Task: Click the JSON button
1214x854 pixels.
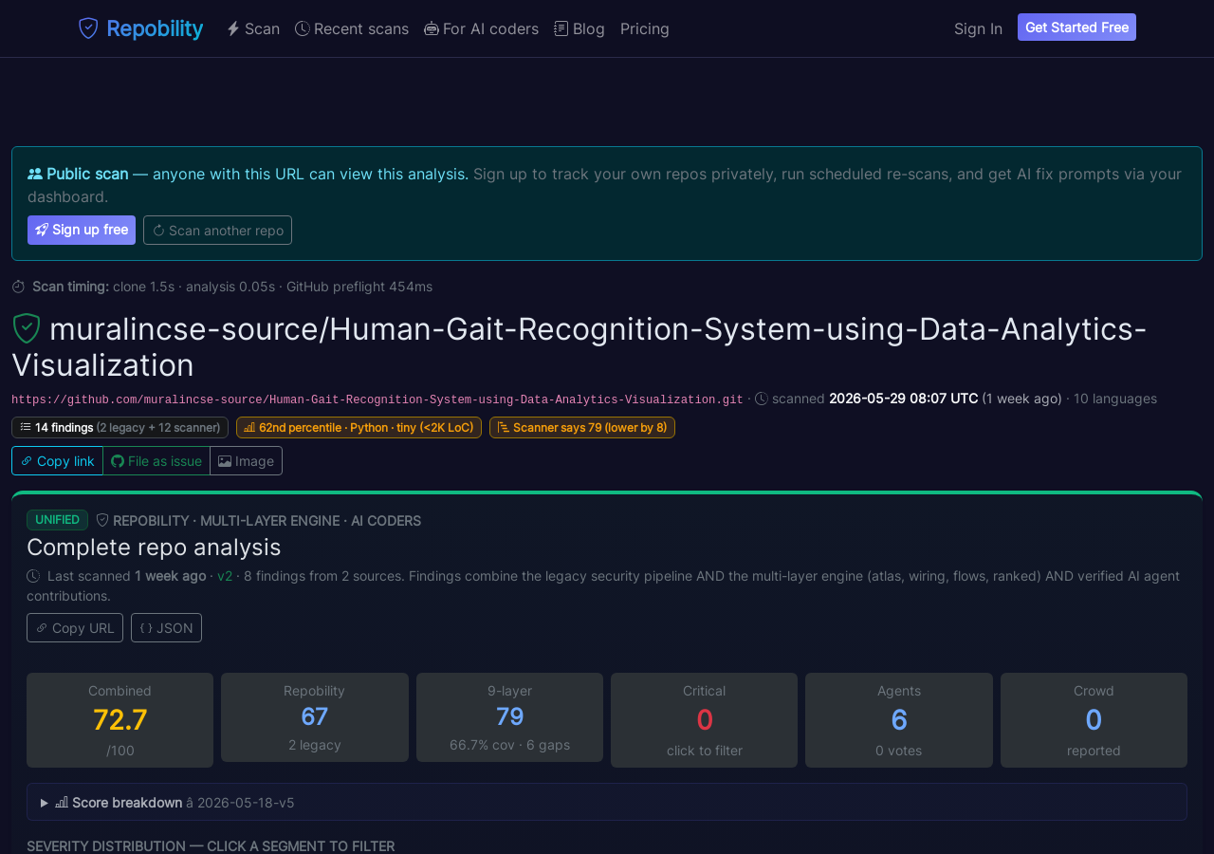Action: coord(166,627)
